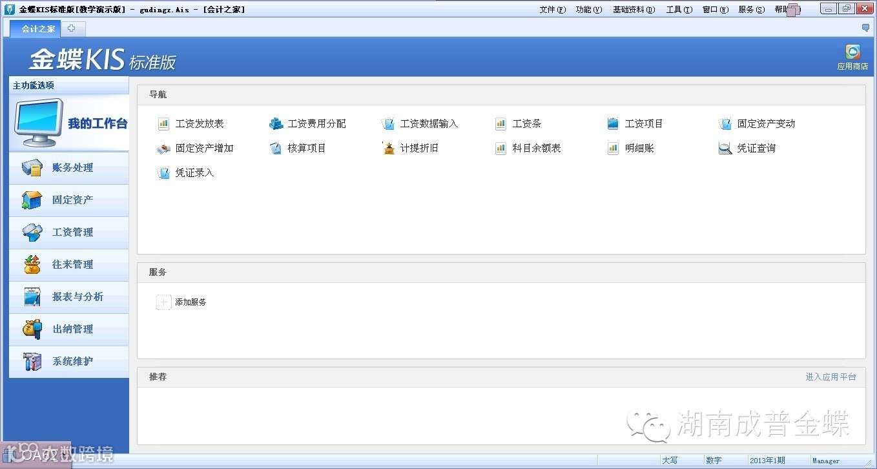Open the 出纳管理 module
The image size is (877, 469).
69,329
